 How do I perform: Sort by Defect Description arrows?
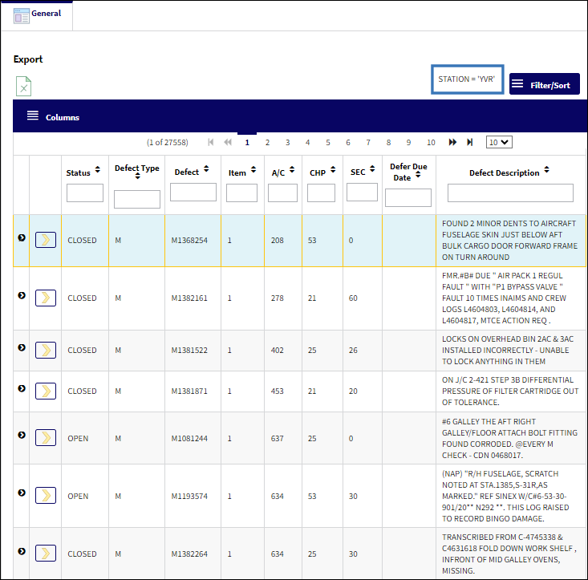(x=547, y=169)
